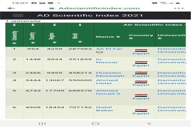Tap Android home button
Image resolution: width=191 pixels, height=127 pixels.
[95, 124]
